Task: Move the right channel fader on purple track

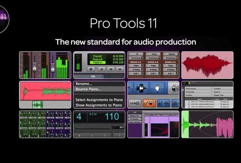Action: tap(52, 68)
